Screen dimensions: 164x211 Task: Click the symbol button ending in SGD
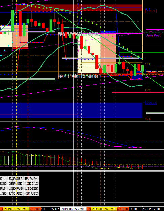(x=4, y=184)
